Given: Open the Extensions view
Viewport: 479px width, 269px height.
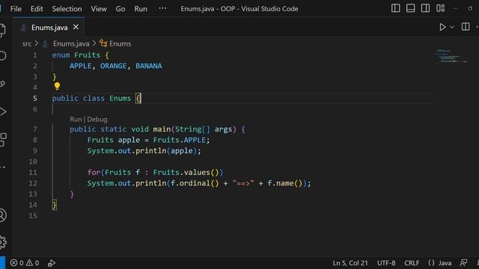Looking at the screenshot, I should 3,140.
